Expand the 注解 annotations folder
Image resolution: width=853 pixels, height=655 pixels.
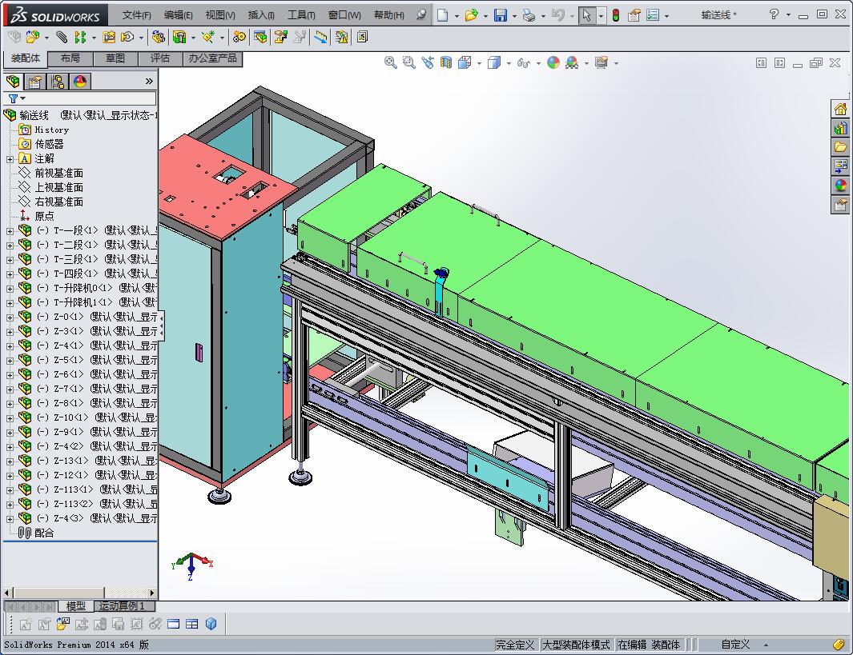(x=10, y=158)
